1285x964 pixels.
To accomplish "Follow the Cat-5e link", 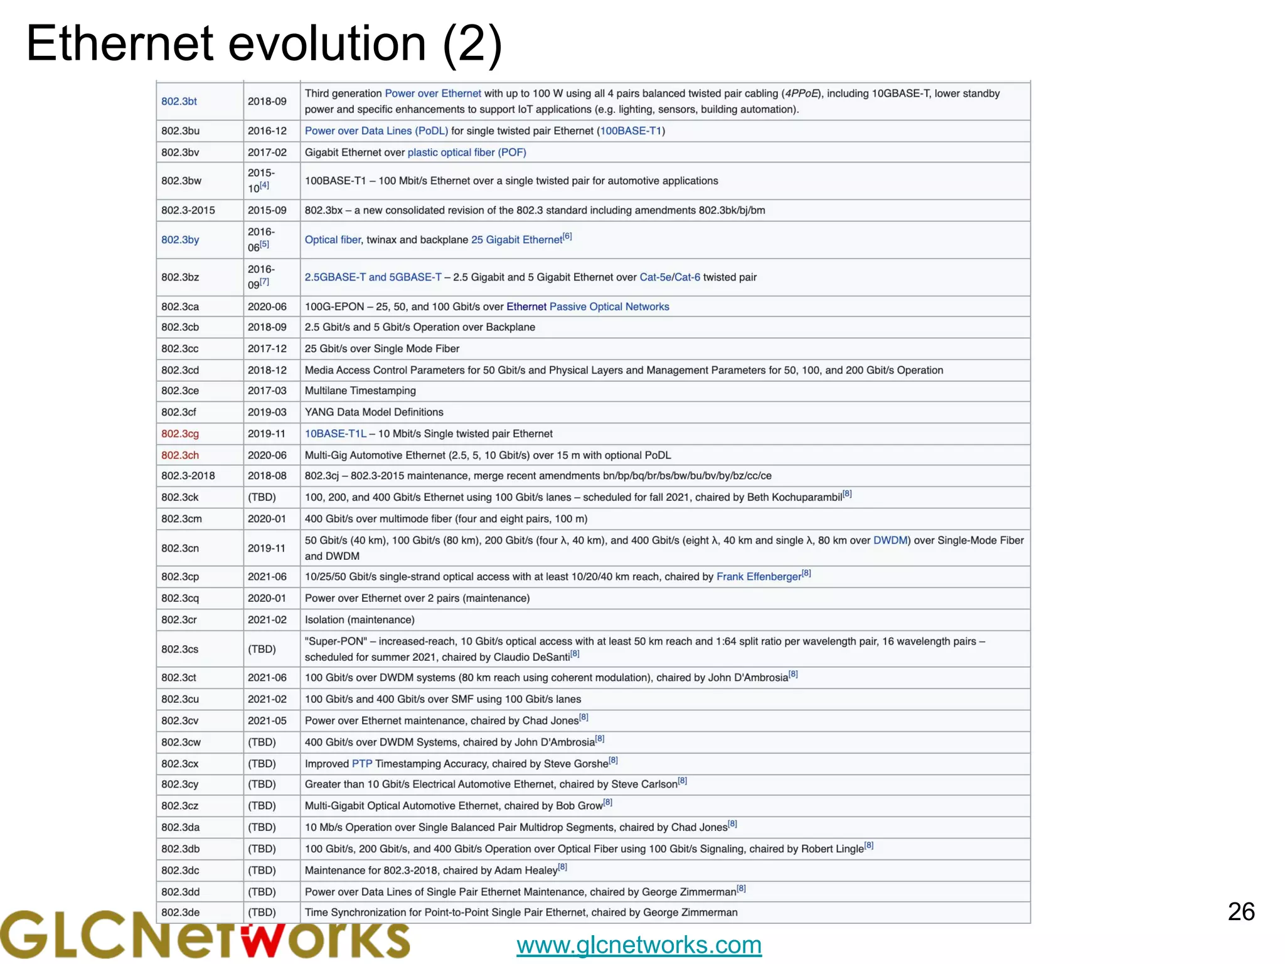I will point(655,277).
